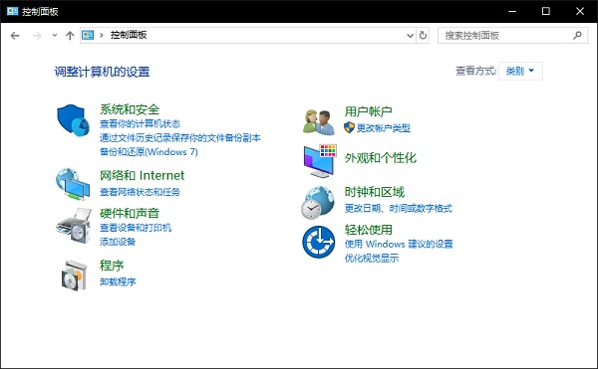598x369 pixels.
Task: Open the 轻松使用 category heading
Action: (369, 230)
